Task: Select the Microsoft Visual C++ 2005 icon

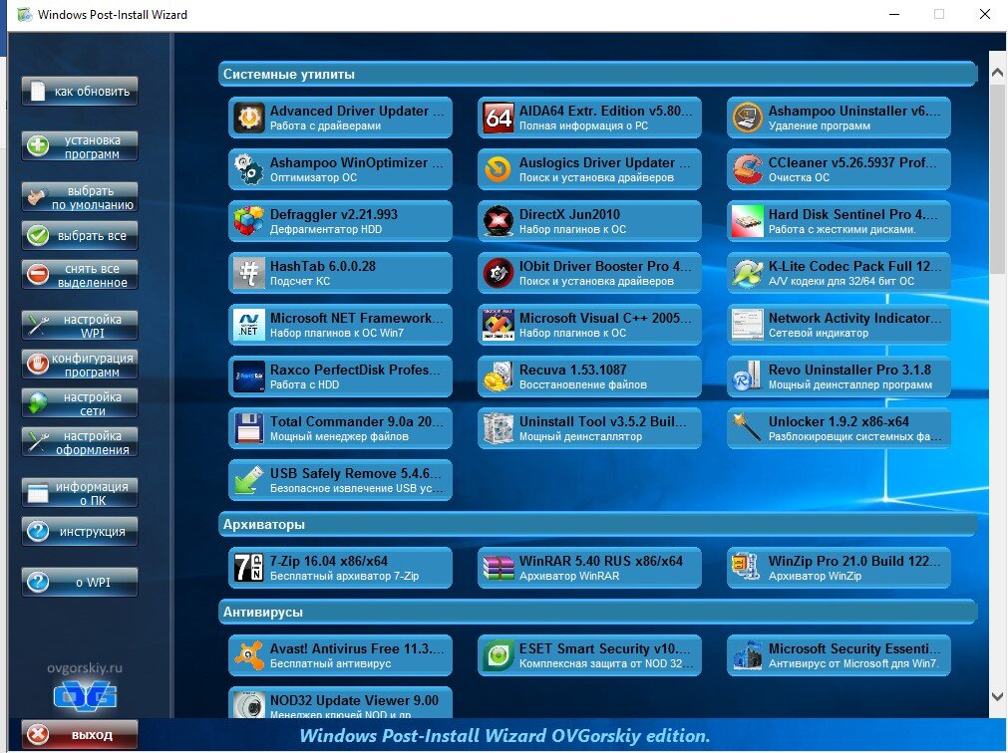Action: point(499,326)
